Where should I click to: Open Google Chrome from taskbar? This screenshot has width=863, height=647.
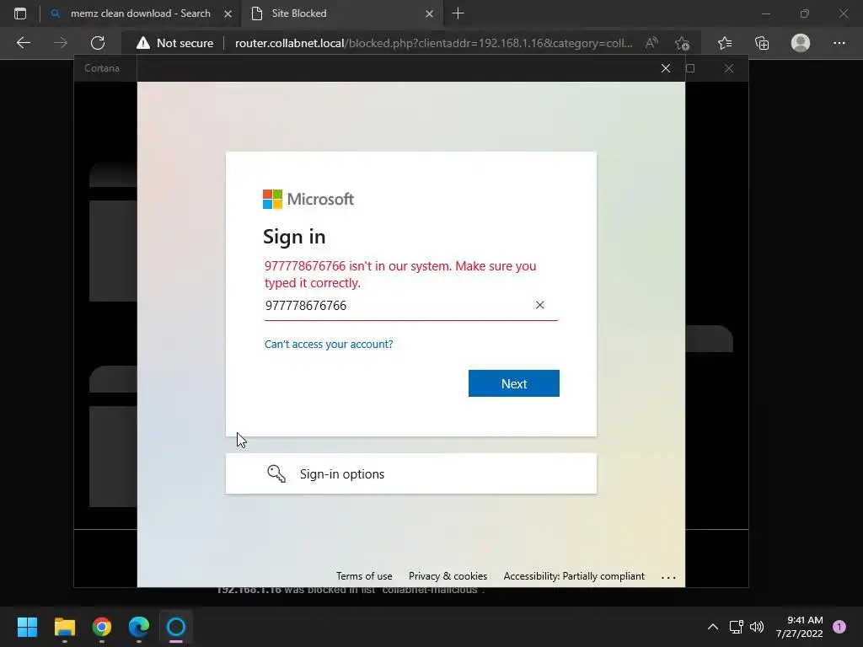click(x=102, y=627)
